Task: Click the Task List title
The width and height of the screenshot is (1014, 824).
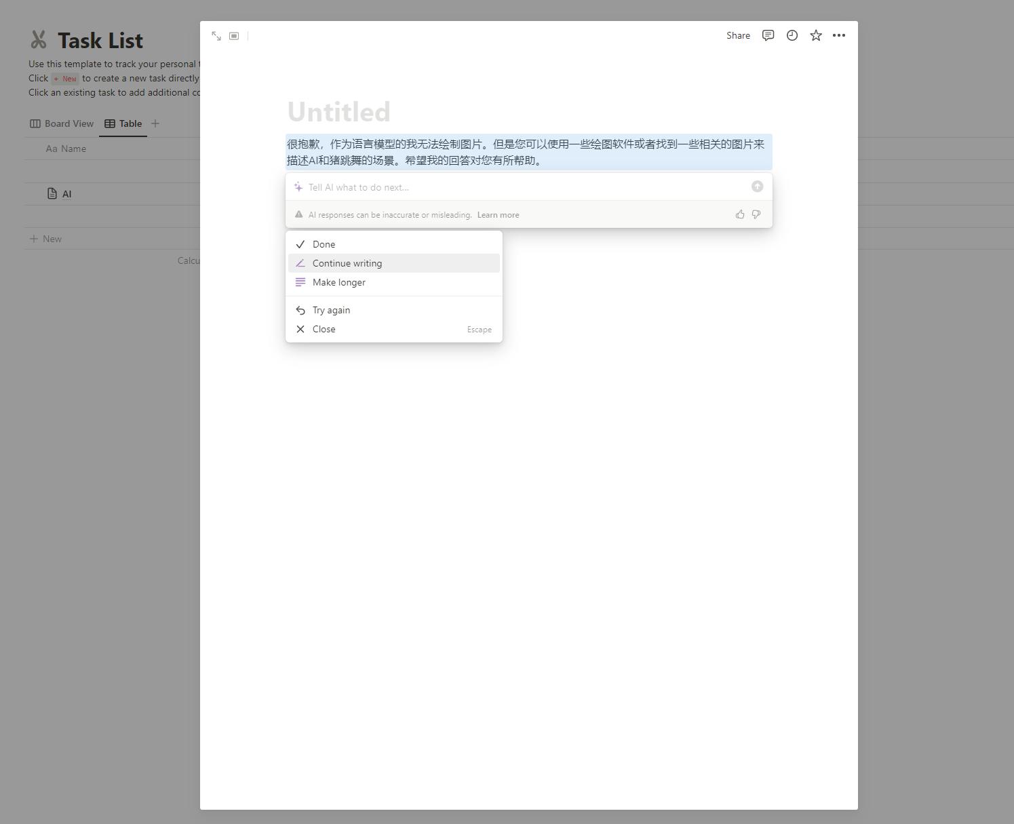Action: coord(100,40)
